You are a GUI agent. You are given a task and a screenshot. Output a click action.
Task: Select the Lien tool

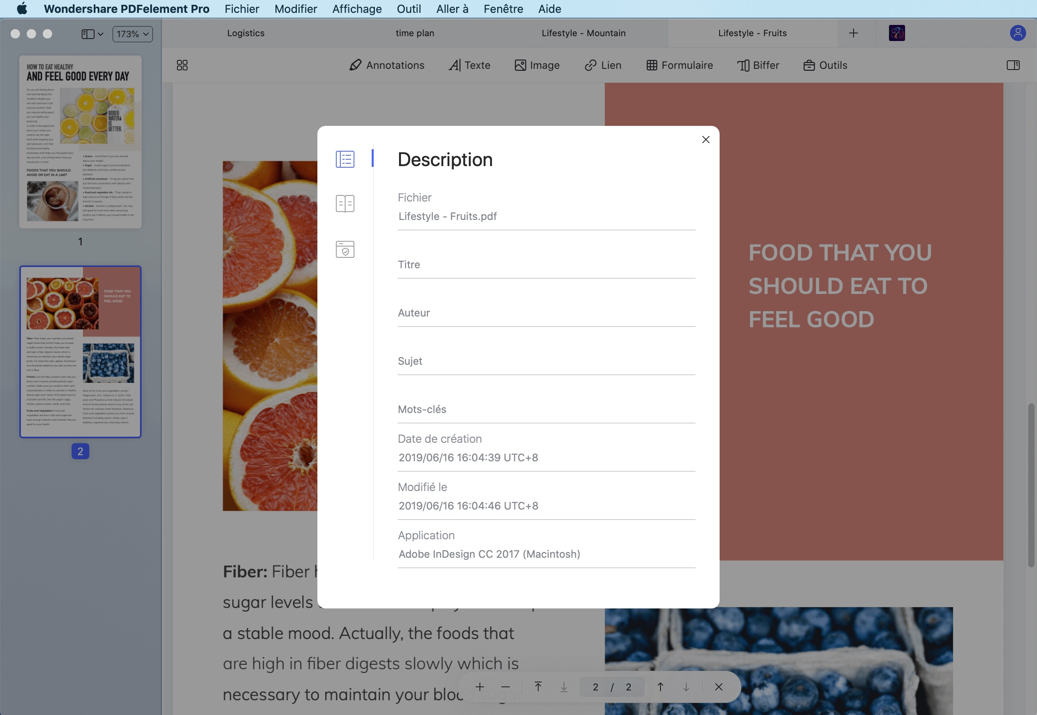coord(602,65)
